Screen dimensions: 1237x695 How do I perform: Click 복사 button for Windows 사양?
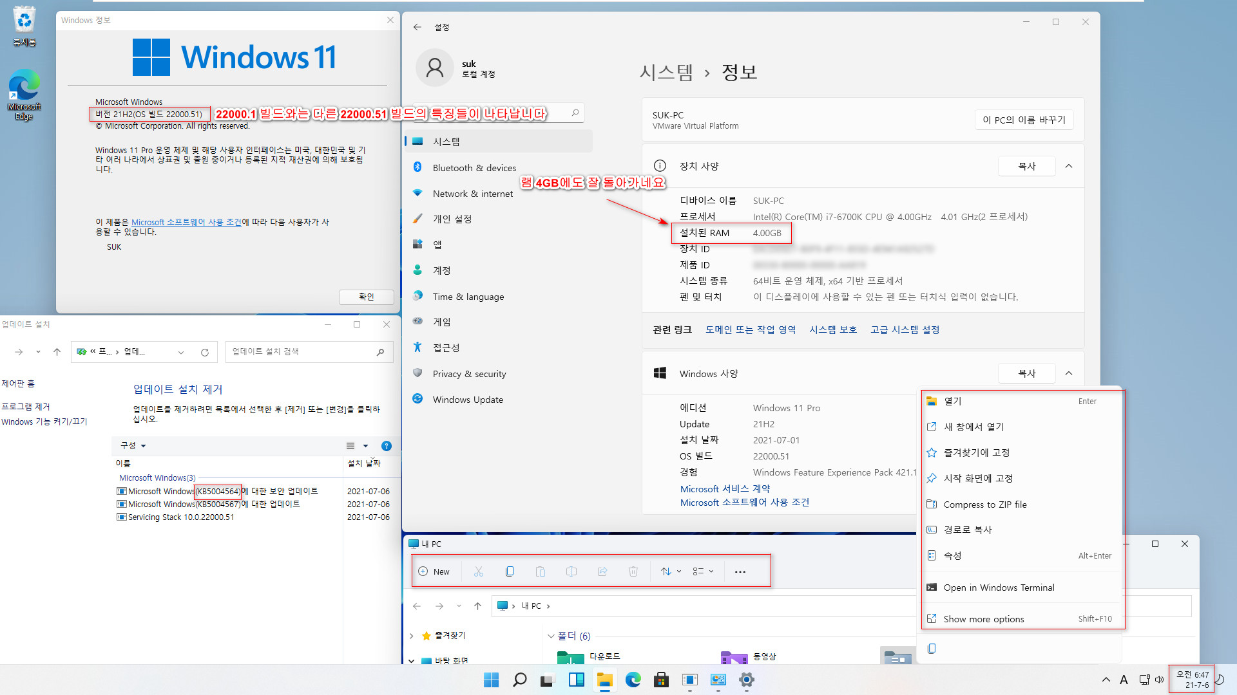pyautogui.click(x=1026, y=373)
